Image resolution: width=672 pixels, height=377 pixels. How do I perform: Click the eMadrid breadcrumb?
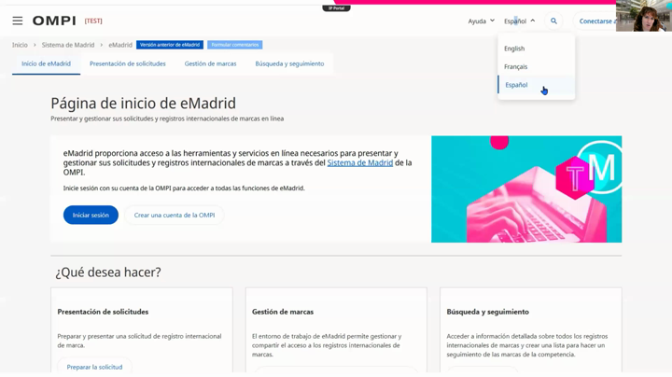click(120, 45)
